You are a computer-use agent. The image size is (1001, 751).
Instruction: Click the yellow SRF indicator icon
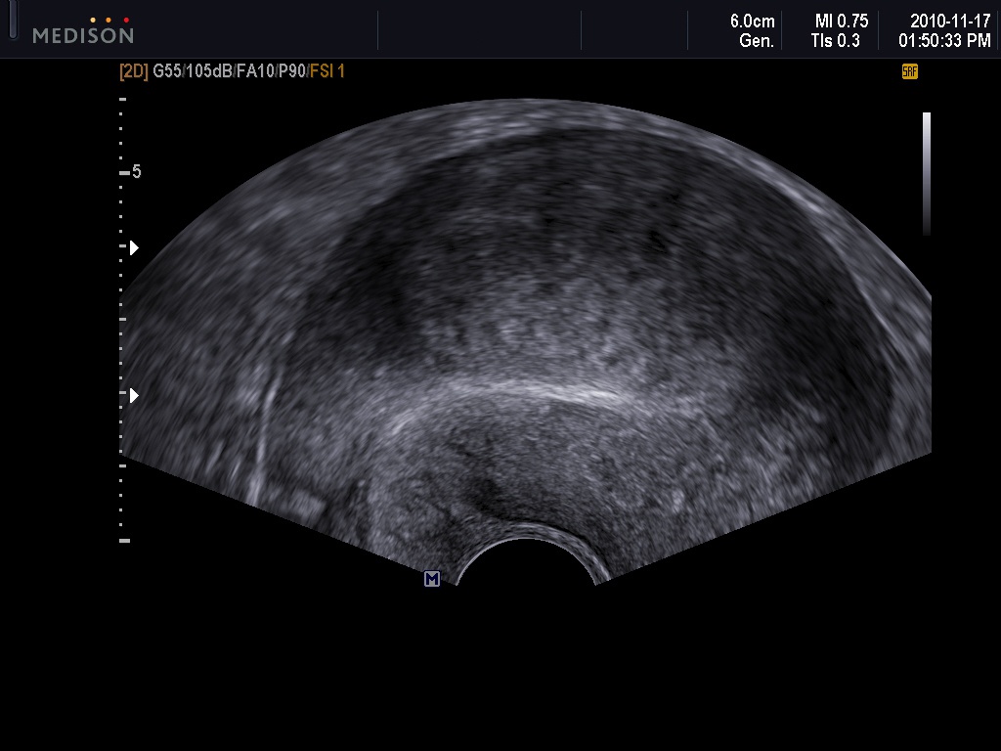pos(910,71)
